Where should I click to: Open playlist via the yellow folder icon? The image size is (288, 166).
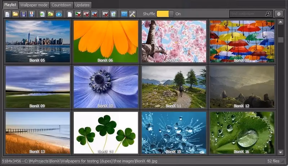click(15, 14)
